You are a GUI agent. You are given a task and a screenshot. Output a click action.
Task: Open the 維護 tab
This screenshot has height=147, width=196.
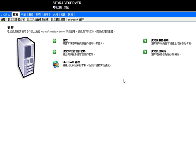pyautogui.click(x=63, y=14)
